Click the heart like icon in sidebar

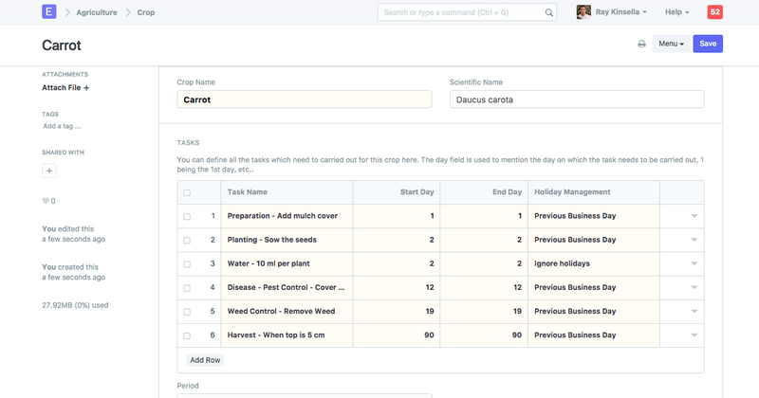point(46,201)
